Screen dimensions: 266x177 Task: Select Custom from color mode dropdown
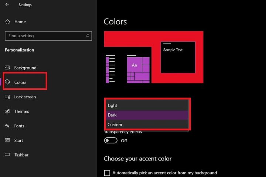(x=147, y=125)
